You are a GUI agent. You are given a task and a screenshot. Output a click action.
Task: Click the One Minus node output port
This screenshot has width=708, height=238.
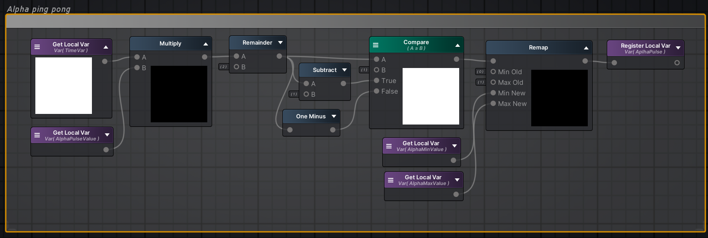tap(333, 130)
